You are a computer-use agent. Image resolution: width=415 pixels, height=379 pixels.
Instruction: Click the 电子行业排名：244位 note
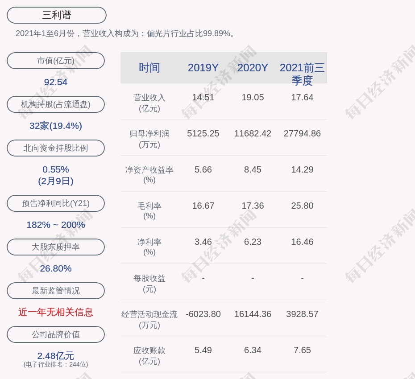(x=56, y=364)
